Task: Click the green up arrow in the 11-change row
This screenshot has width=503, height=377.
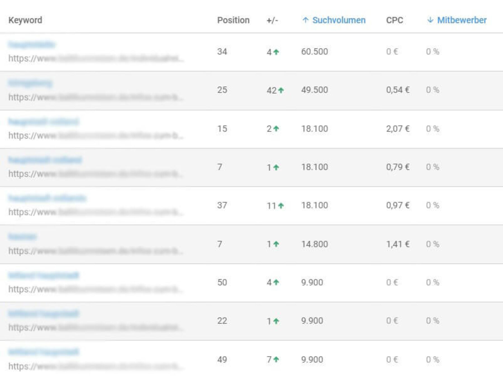Action: click(x=281, y=205)
